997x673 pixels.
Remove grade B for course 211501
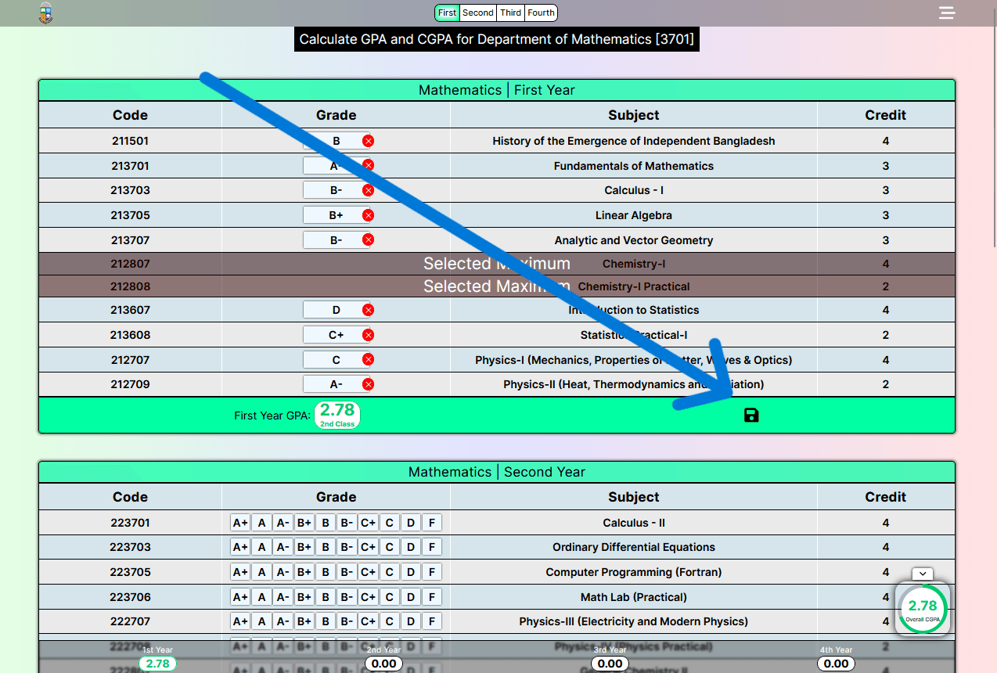[368, 141]
